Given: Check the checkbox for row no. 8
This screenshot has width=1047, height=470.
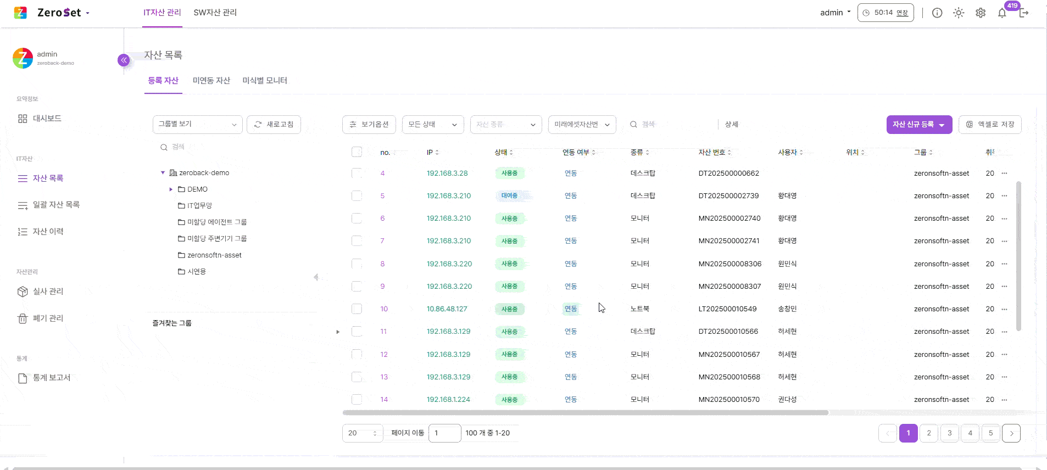Looking at the screenshot, I should point(357,264).
